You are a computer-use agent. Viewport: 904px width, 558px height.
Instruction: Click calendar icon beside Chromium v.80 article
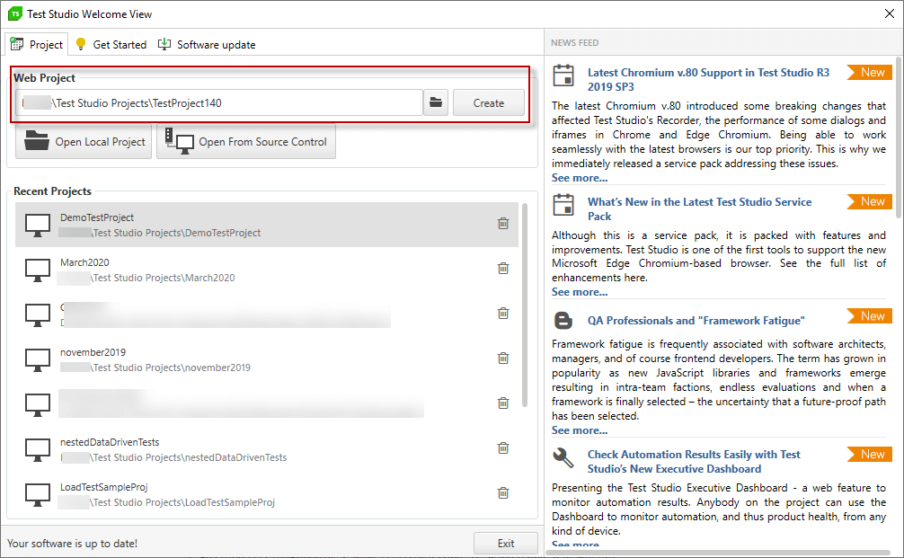click(x=563, y=75)
